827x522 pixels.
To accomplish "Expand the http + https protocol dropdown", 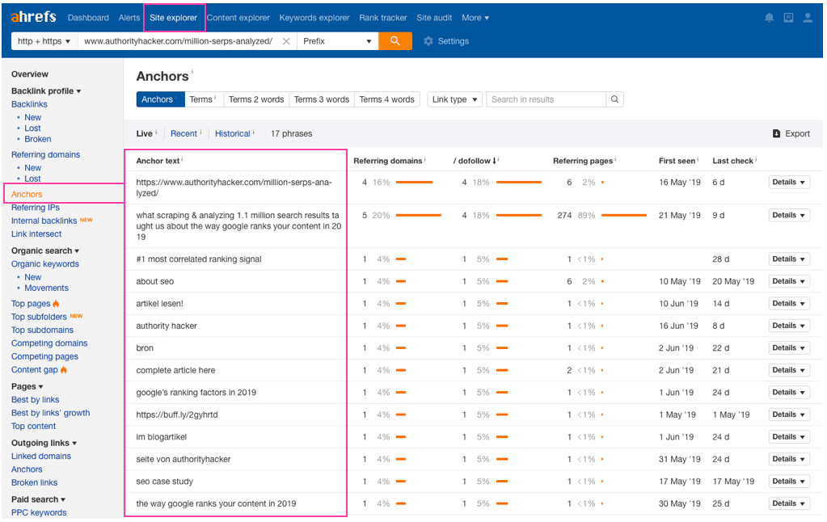I will pos(44,41).
